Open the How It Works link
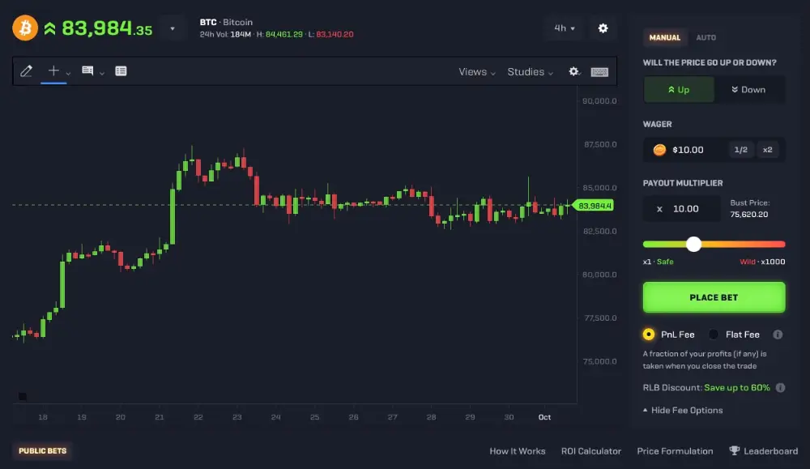The width and height of the screenshot is (810, 469). (517, 451)
